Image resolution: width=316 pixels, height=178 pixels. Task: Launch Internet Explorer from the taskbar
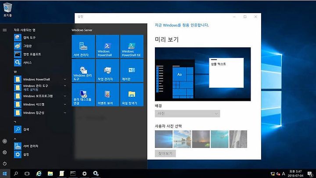39,174
